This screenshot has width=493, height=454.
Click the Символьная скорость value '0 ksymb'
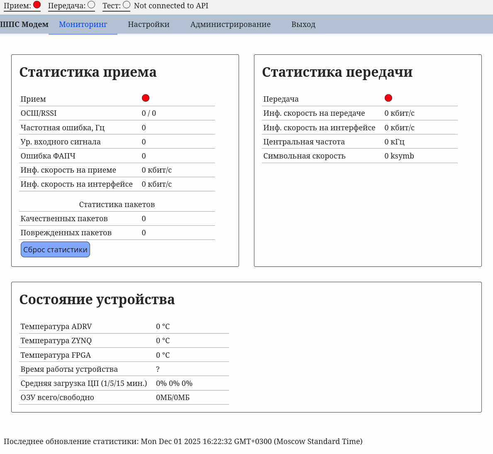[399, 156]
